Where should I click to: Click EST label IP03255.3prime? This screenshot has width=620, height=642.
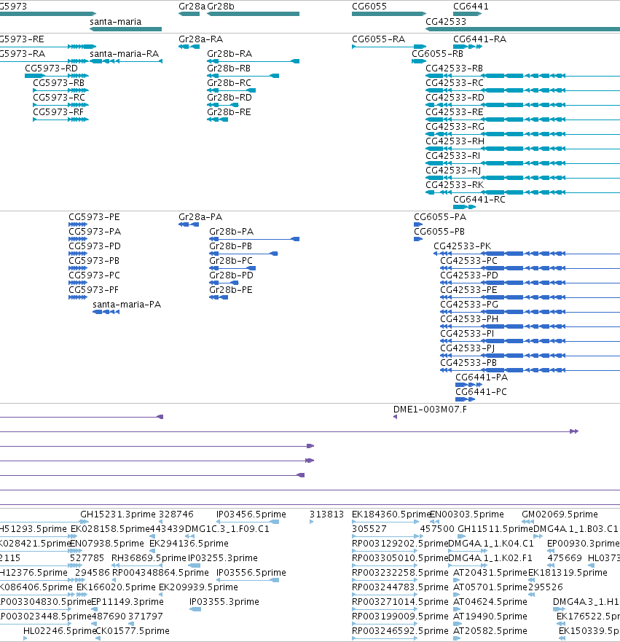pos(223,558)
